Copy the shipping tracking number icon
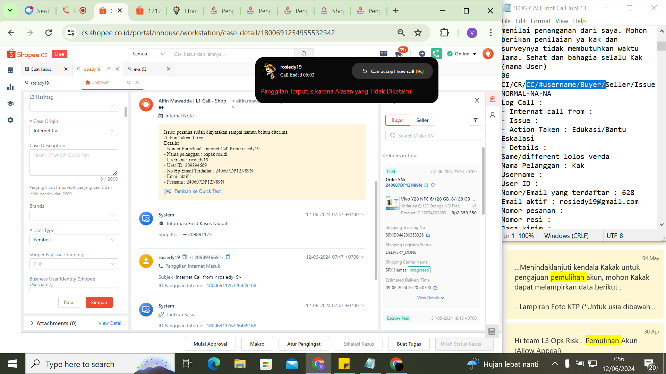 [x=428, y=235]
